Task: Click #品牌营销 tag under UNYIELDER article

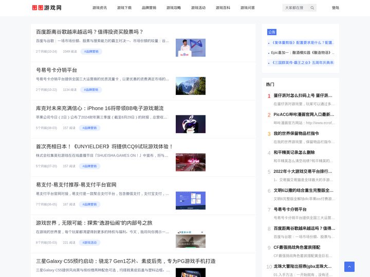Action: 89,166
